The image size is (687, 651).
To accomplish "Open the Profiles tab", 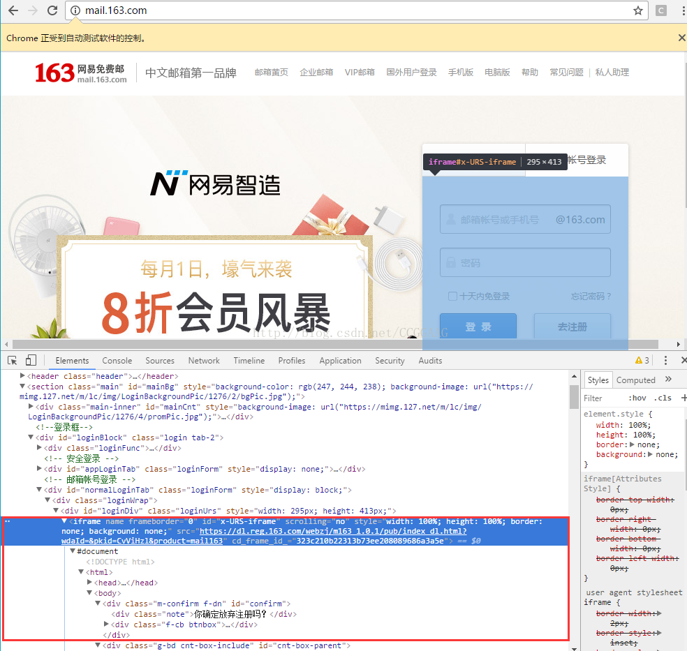I will 292,360.
